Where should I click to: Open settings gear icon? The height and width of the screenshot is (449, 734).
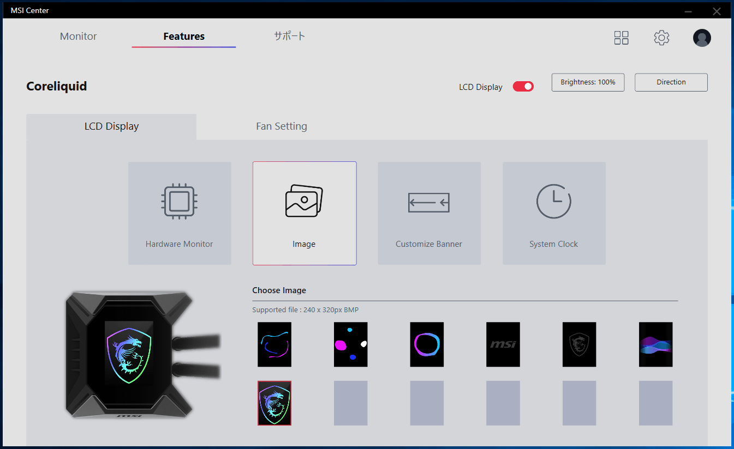pyautogui.click(x=661, y=38)
